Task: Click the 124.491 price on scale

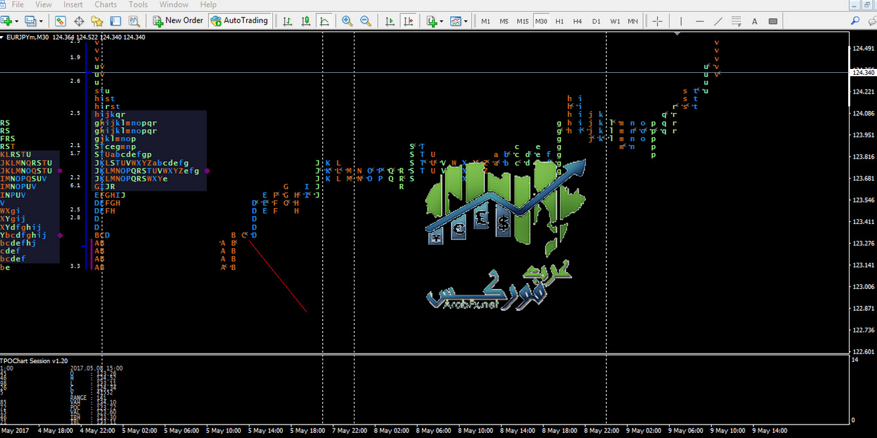Action: [864, 48]
